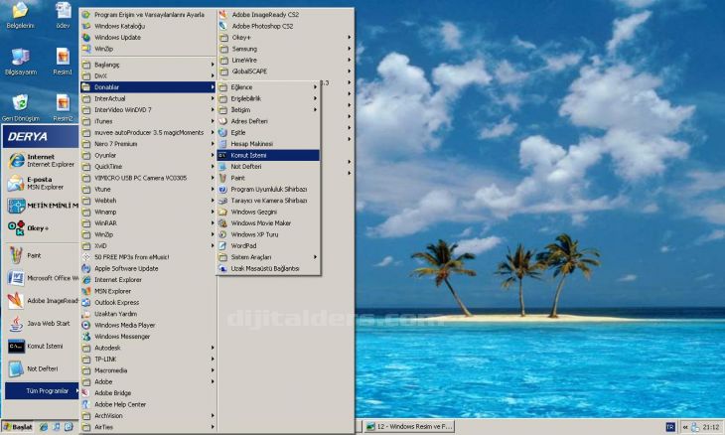The height and width of the screenshot is (435, 725).
Task: Click the Başlat start button
Action: [18, 427]
